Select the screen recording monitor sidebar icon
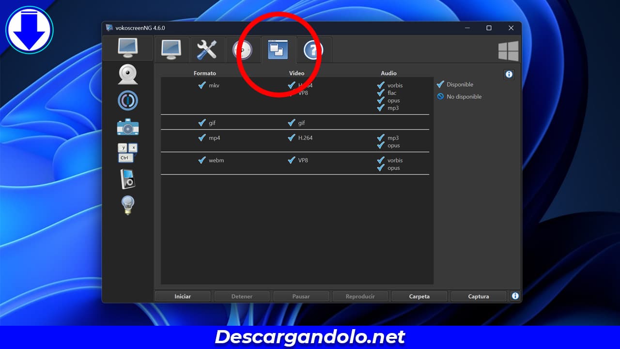 tap(128, 48)
